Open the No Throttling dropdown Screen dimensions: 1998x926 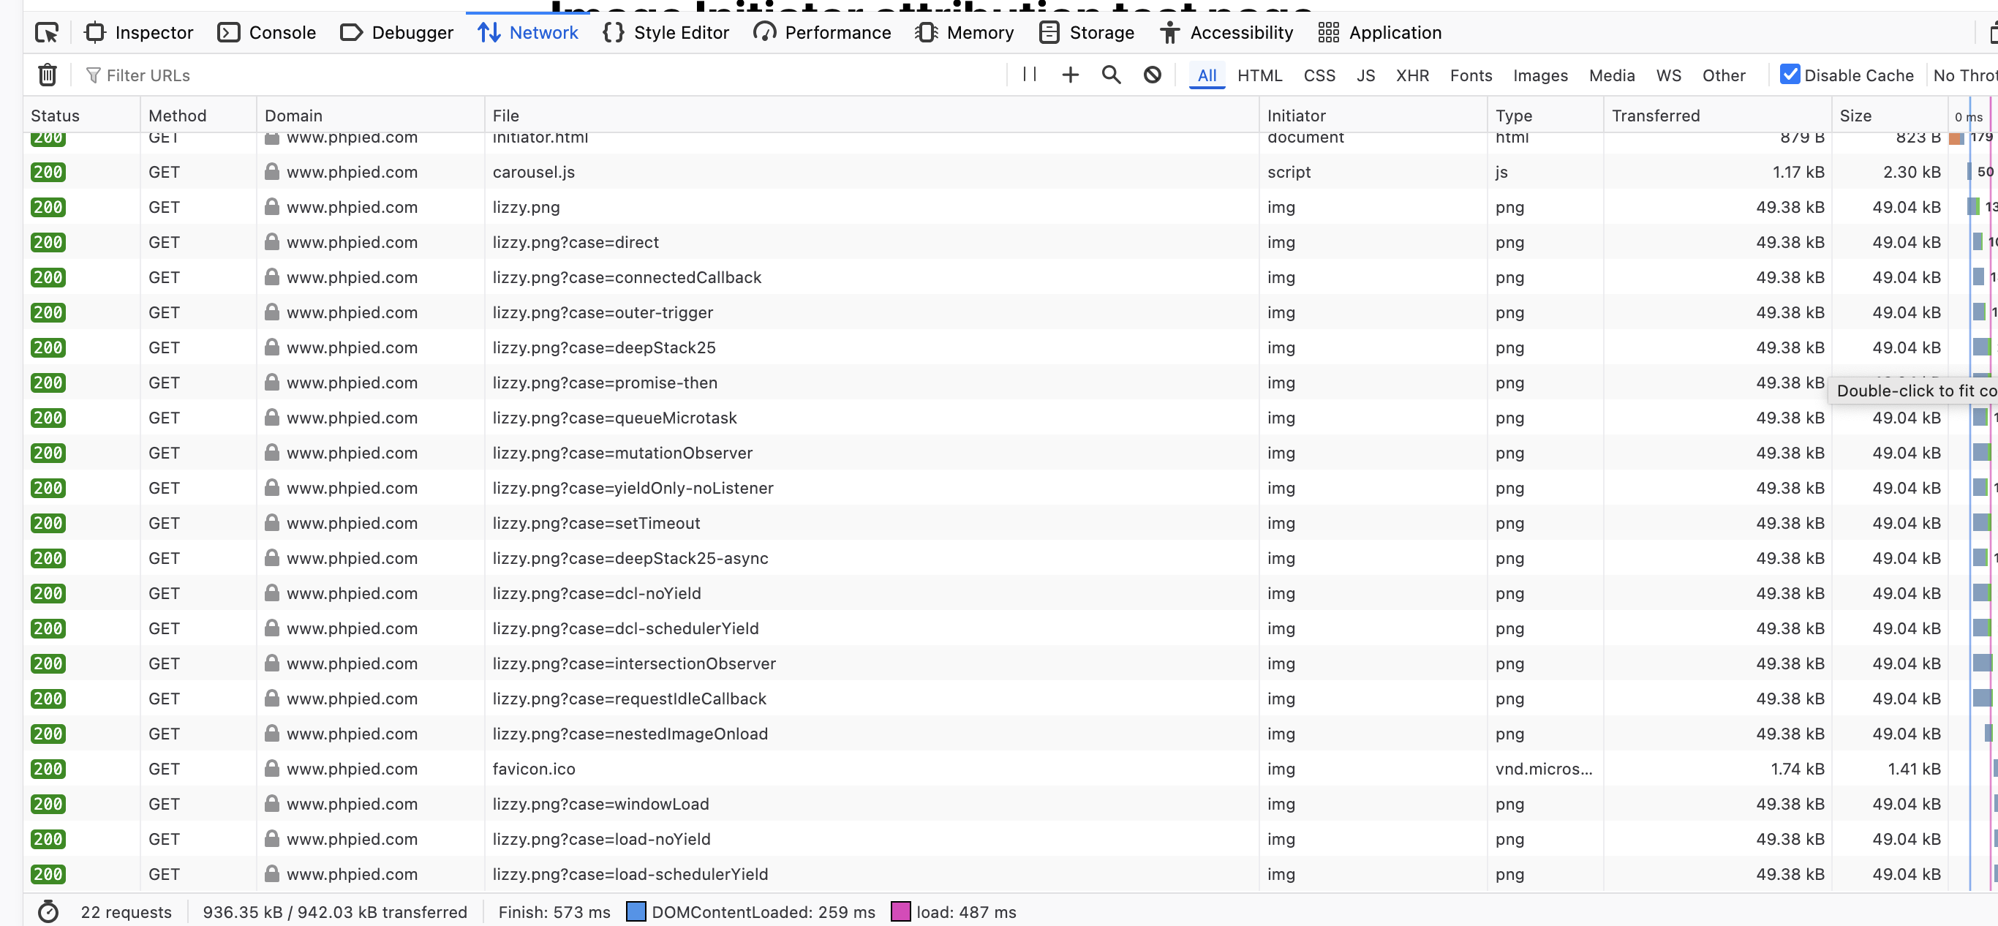(1964, 75)
